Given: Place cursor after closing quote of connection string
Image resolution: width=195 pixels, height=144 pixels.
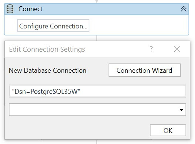Looking at the screenshot, I should (x=81, y=92).
